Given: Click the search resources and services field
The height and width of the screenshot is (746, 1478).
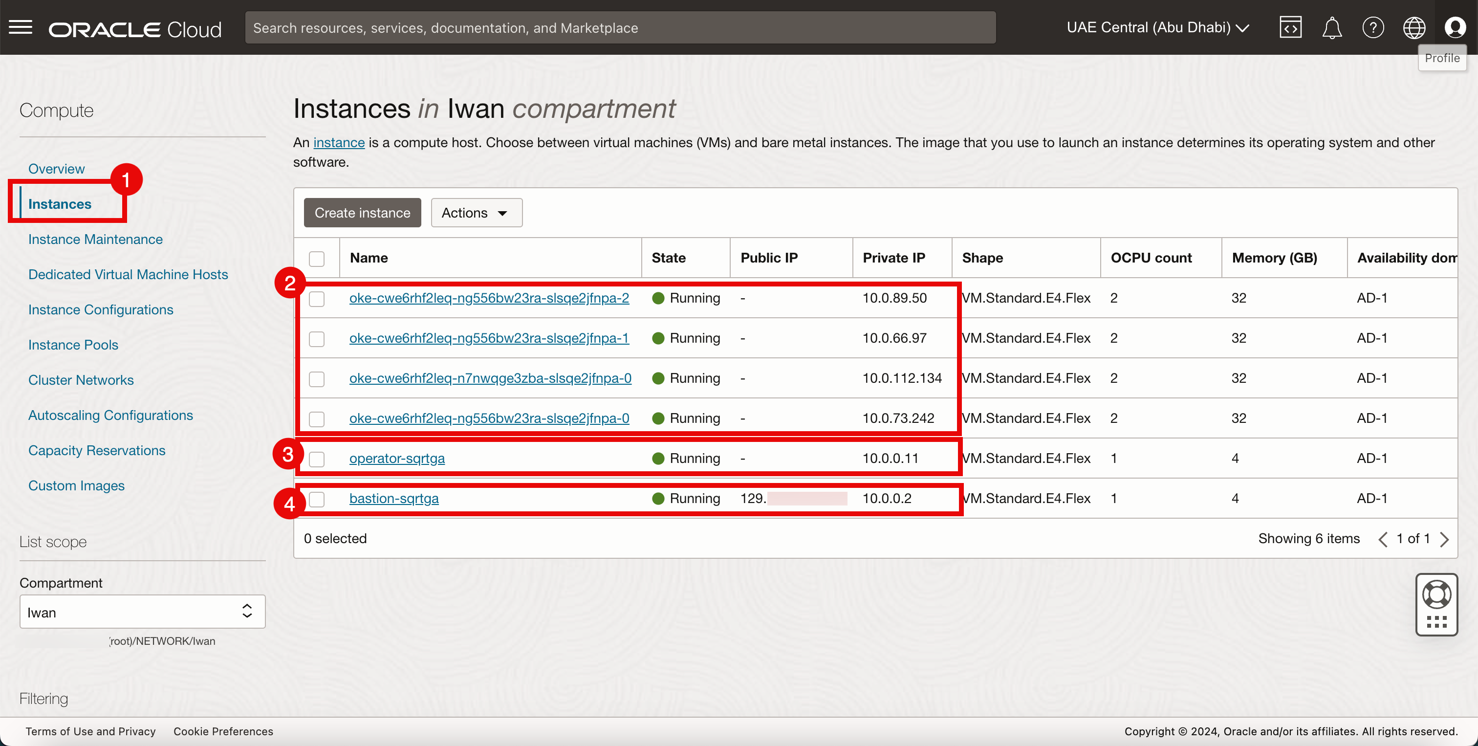Looking at the screenshot, I should point(620,27).
